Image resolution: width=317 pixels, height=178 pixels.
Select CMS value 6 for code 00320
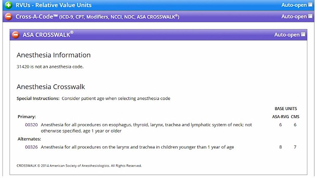295,125
